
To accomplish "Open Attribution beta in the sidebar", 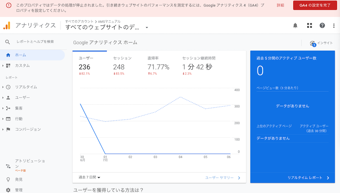I will click(29, 164).
